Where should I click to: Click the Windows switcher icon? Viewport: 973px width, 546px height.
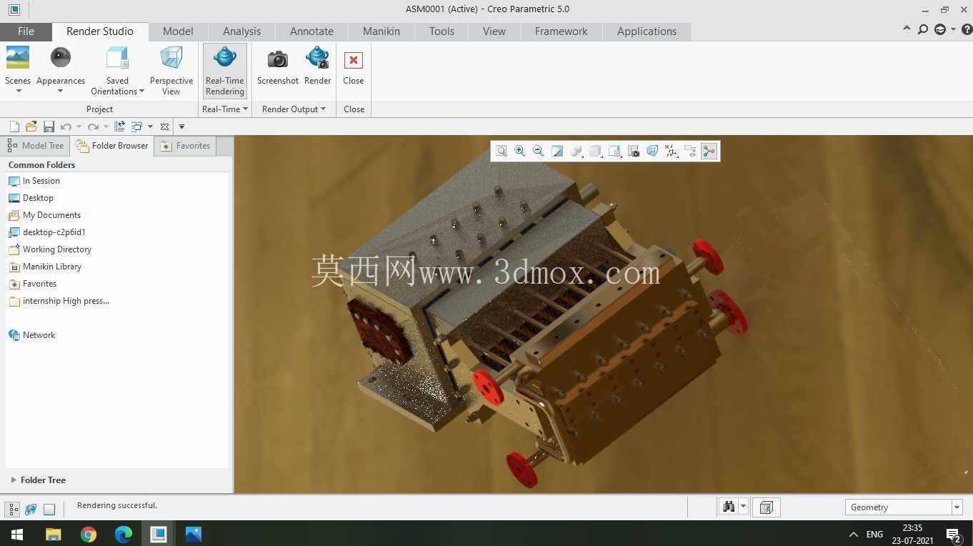click(x=137, y=126)
